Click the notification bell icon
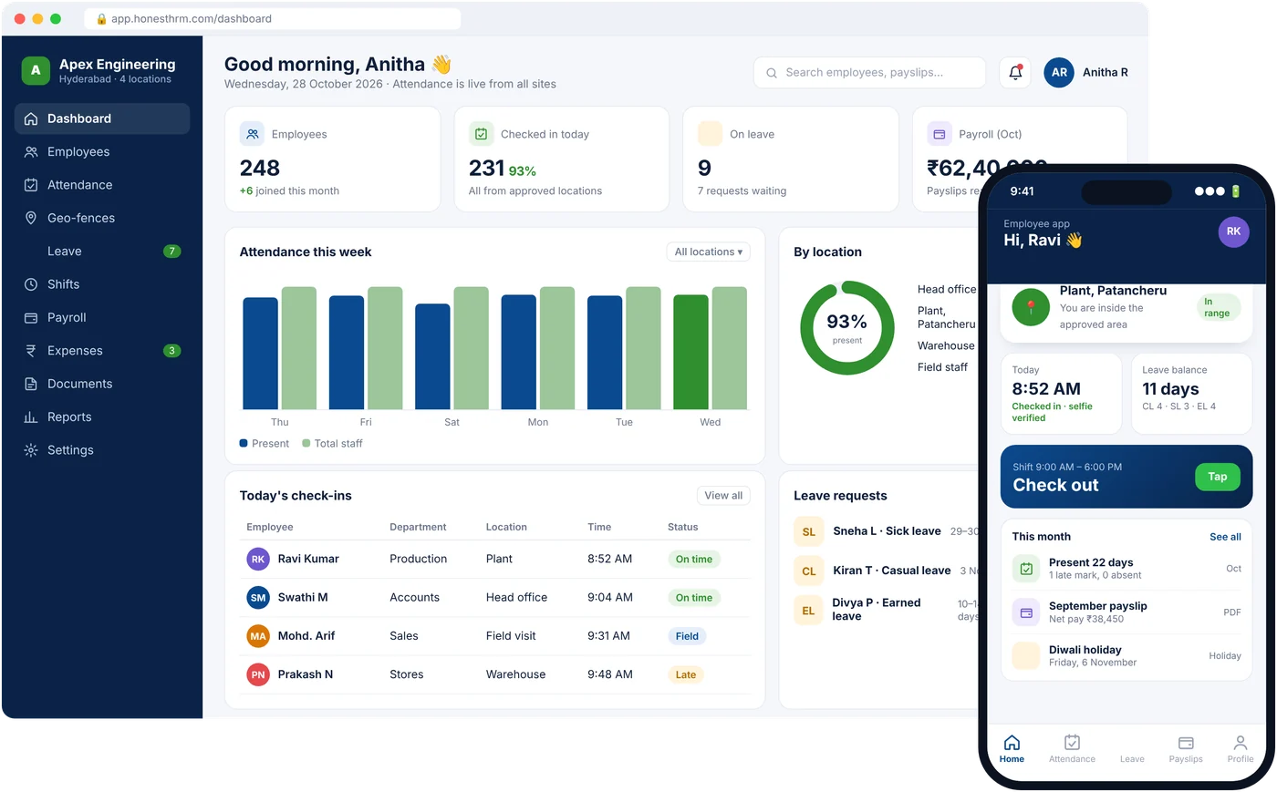 pyautogui.click(x=1015, y=72)
